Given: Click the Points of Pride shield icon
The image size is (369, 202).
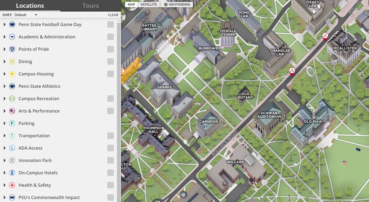Looking at the screenshot, I should [12, 49].
